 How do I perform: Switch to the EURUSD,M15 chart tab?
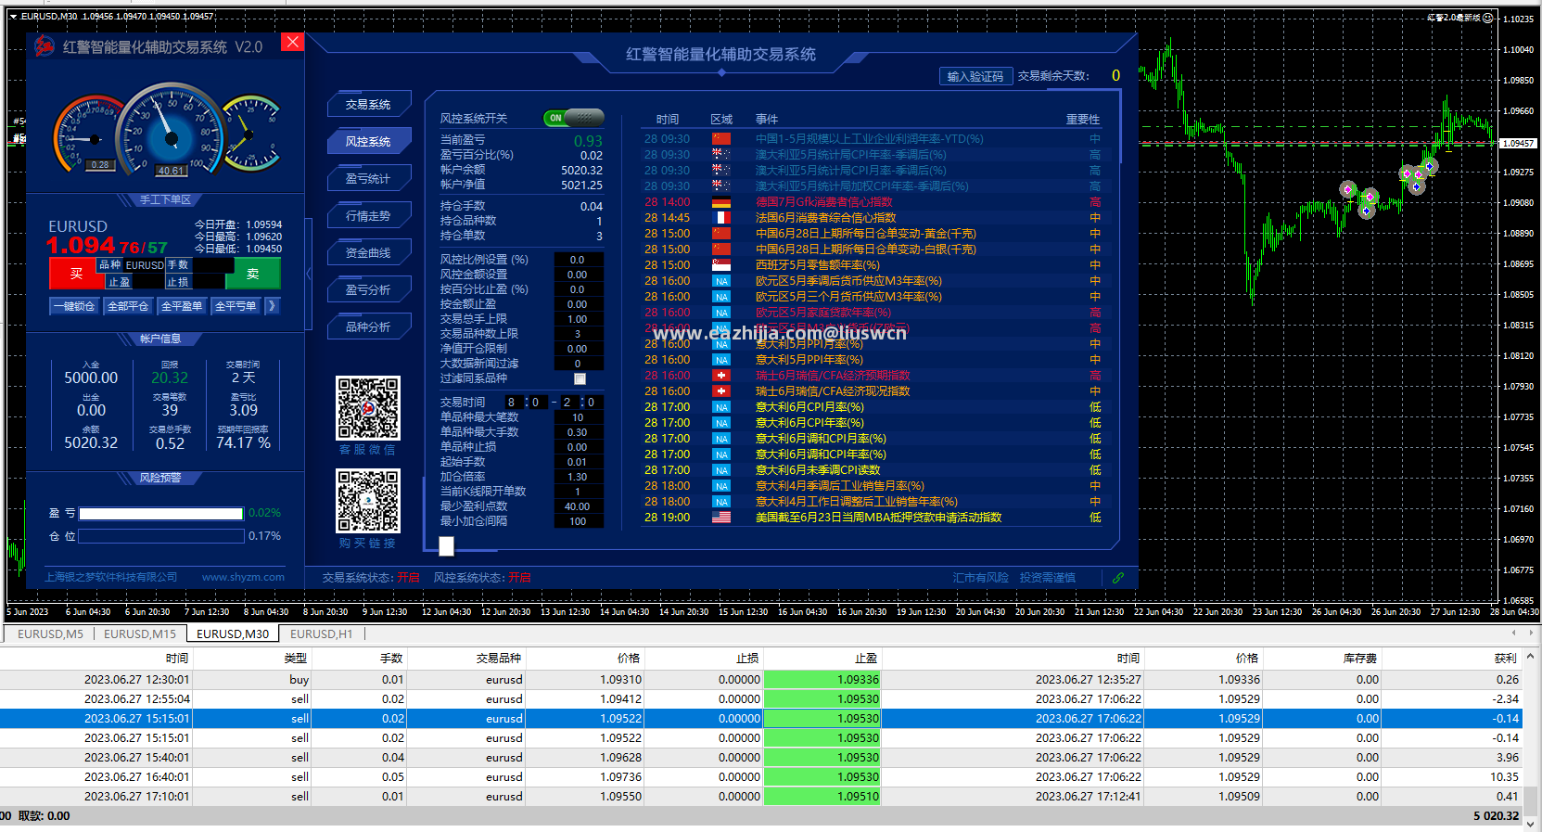point(140,634)
